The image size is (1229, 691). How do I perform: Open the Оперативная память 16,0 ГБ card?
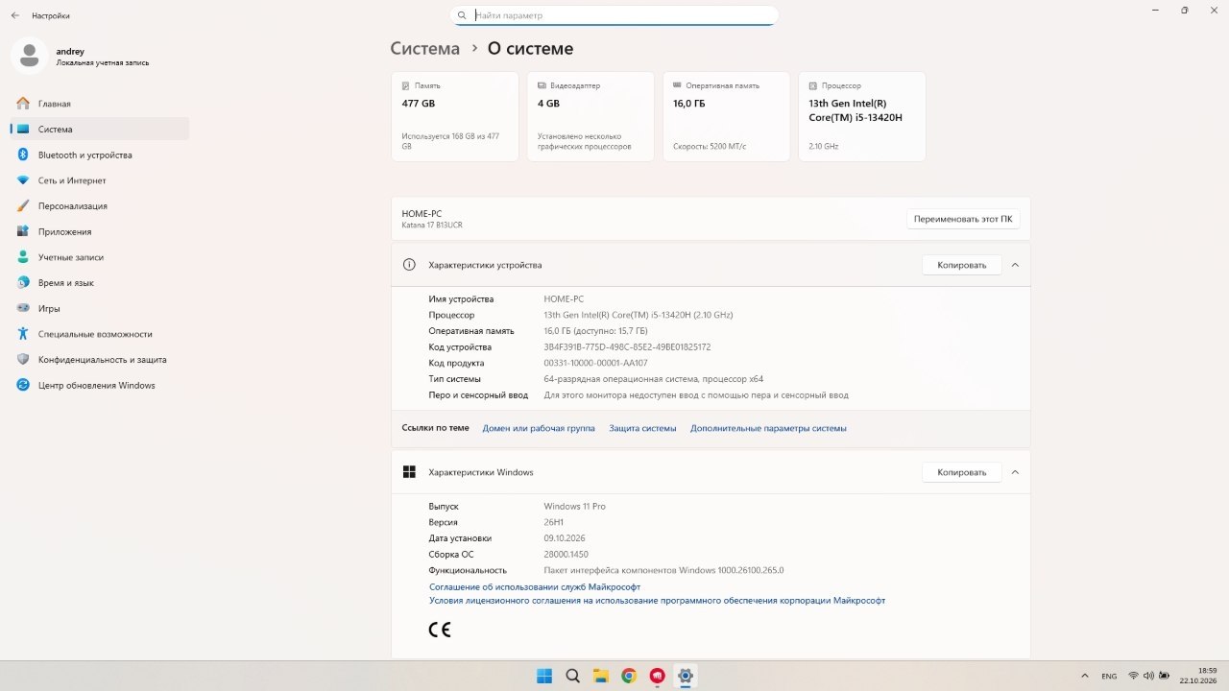pyautogui.click(x=727, y=116)
